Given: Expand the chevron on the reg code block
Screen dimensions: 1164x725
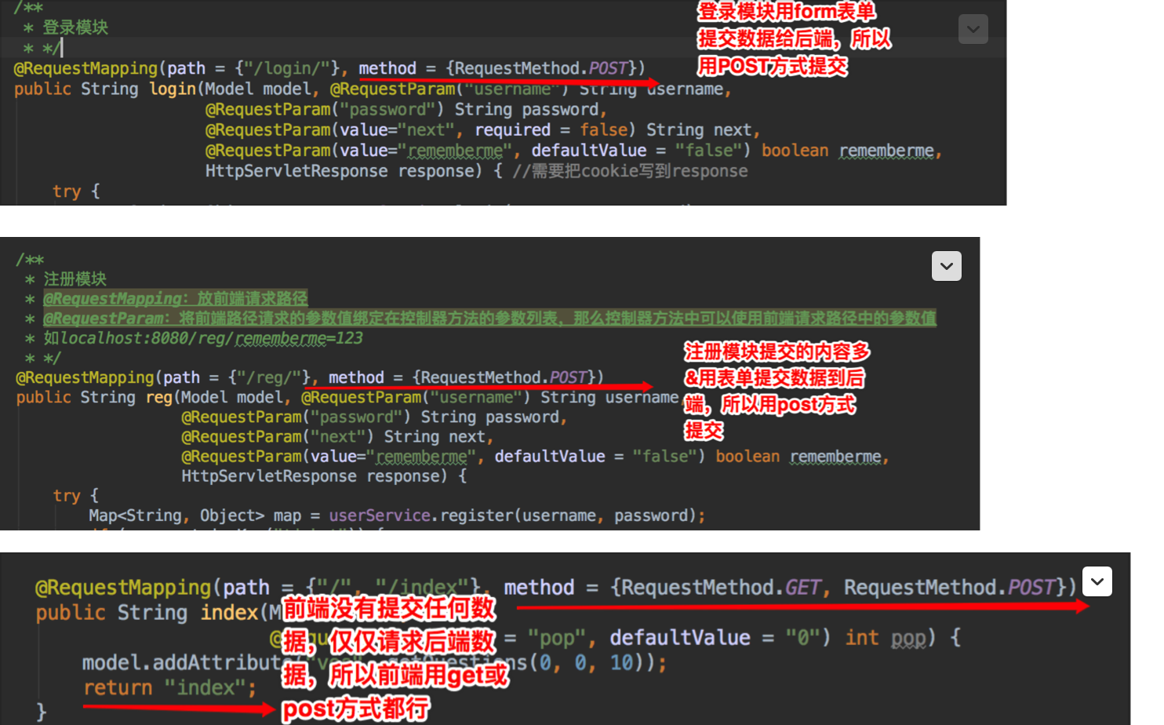Looking at the screenshot, I should [947, 266].
